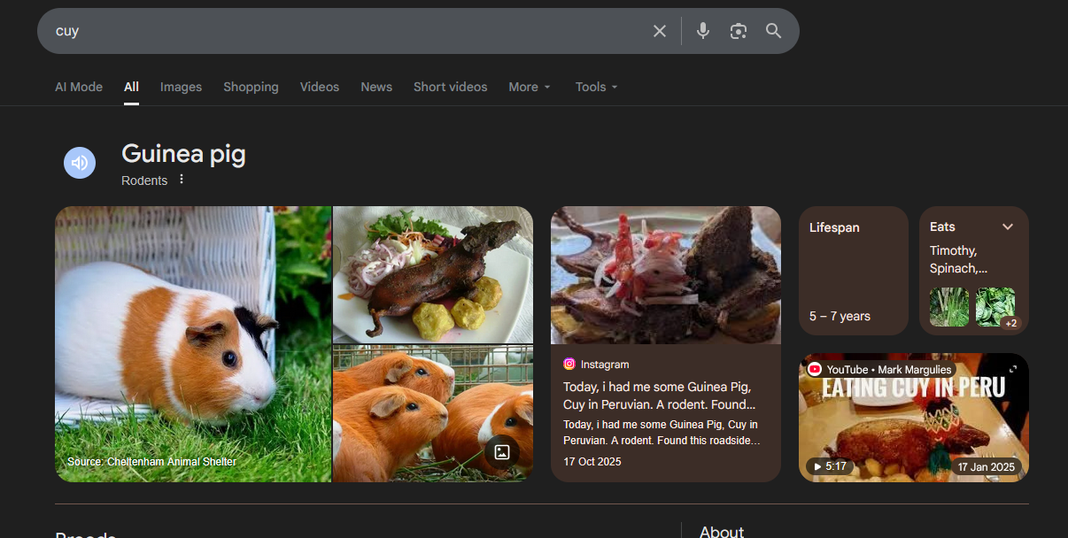Open the image gallery icon on hamster photo
The image size is (1068, 538).
click(502, 452)
